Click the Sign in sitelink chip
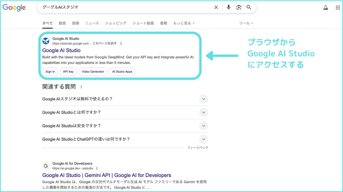This screenshot has height=192, width=343. 50,72
